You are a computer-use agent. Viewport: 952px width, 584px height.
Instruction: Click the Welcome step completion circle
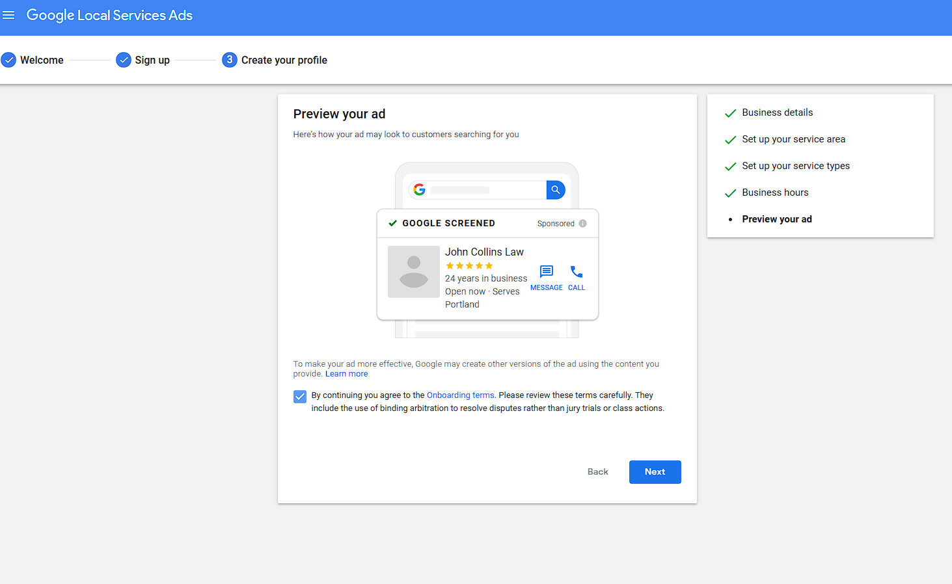pyautogui.click(x=8, y=59)
